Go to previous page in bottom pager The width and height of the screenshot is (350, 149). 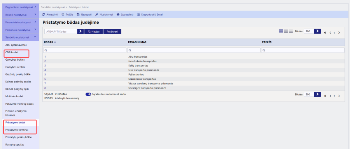pos(330,96)
